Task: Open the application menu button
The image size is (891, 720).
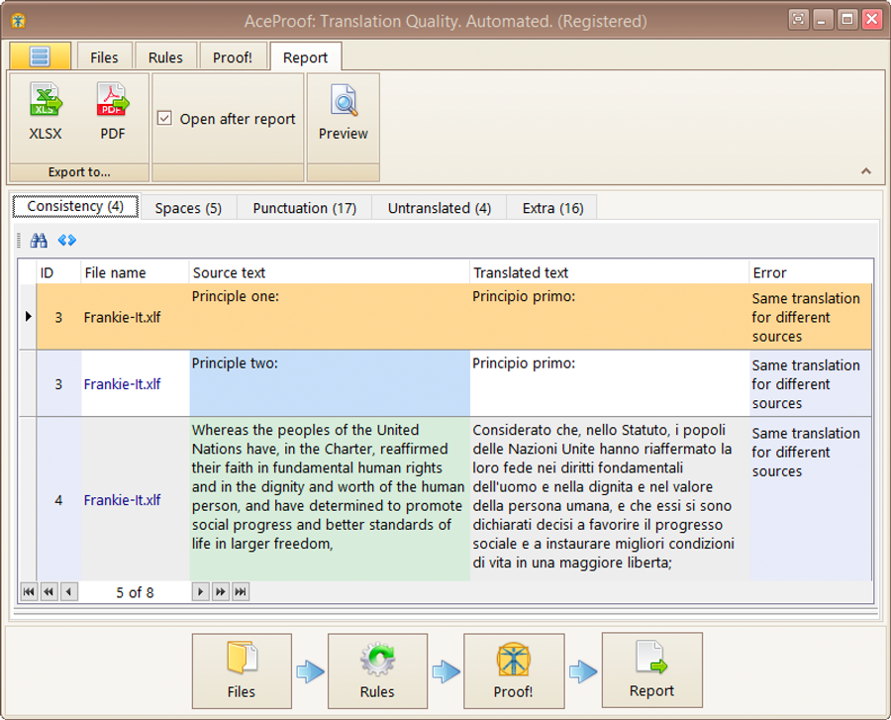Action: click(x=40, y=56)
